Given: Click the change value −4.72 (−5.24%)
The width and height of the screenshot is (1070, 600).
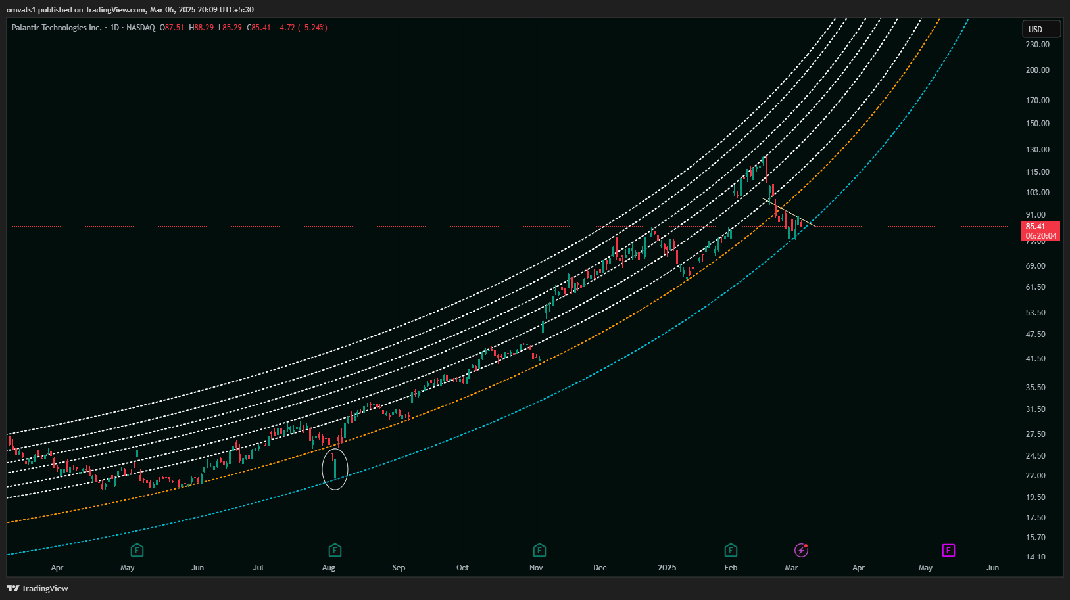Looking at the screenshot, I should pyautogui.click(x=301, y=28).
